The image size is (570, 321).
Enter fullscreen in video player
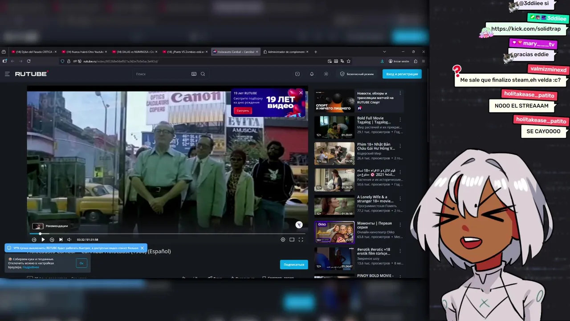[x=301, y=239]
